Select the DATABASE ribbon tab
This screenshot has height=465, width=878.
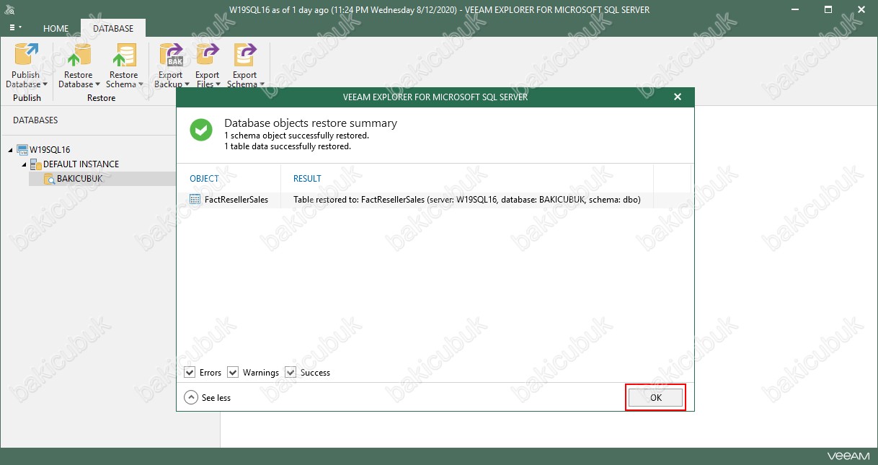[113, 29]
